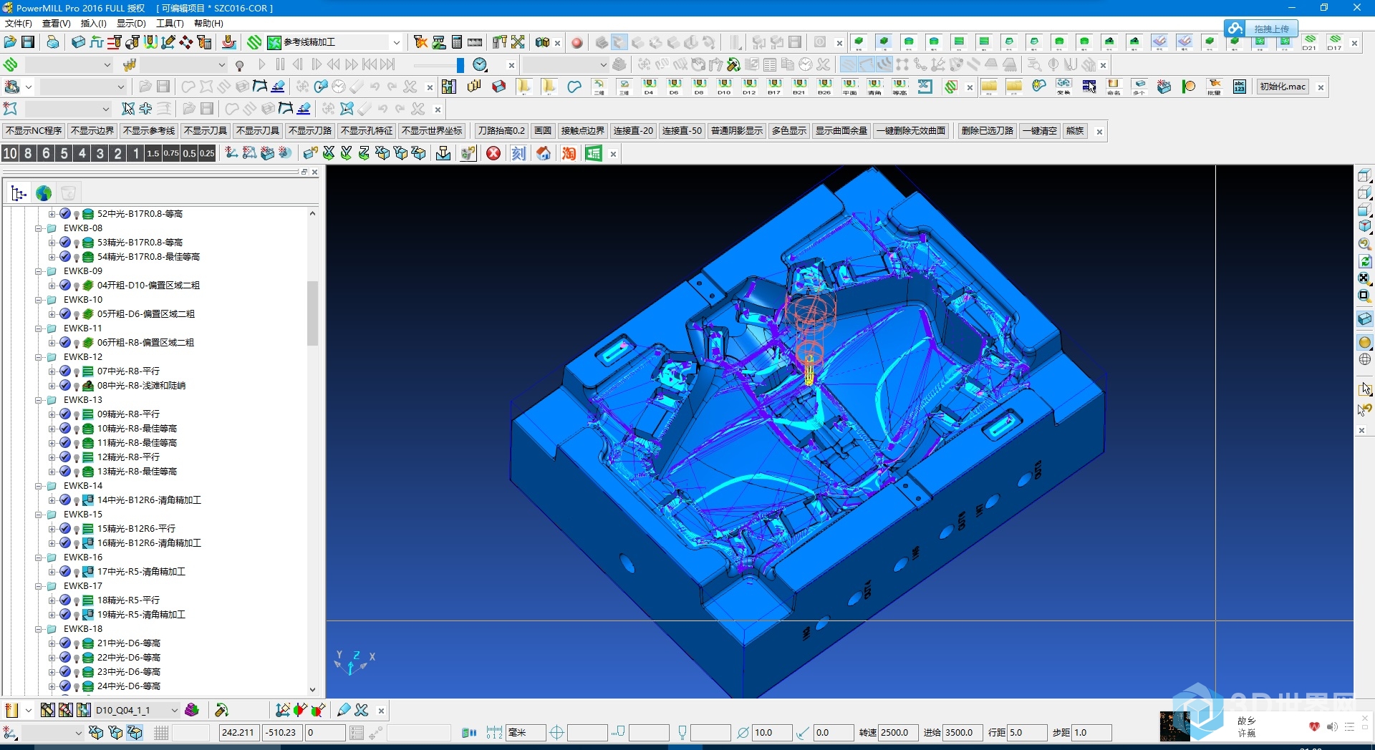
Task: Click the simulation speed slider handle
Action: coord(460,65)
